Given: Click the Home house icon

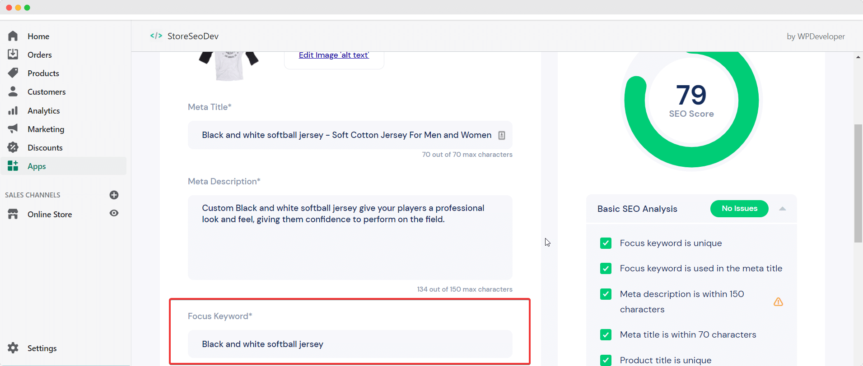Looking at the screenshot, I should 13,36.
